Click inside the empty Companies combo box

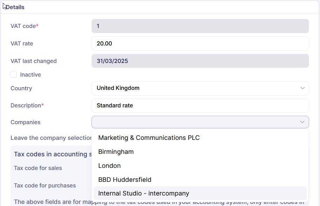coord(193,122)
